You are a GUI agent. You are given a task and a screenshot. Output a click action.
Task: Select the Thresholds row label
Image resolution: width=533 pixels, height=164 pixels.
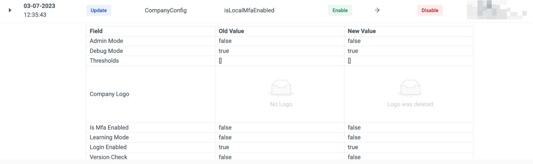click(104, 61)
